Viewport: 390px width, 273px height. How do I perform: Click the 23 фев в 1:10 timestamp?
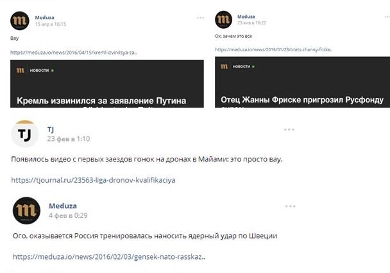pyautogui.click(x=69, y=139)
